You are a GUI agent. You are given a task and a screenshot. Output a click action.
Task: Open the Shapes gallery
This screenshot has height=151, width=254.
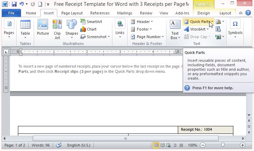pyautogui.click(x=72, y=29)
